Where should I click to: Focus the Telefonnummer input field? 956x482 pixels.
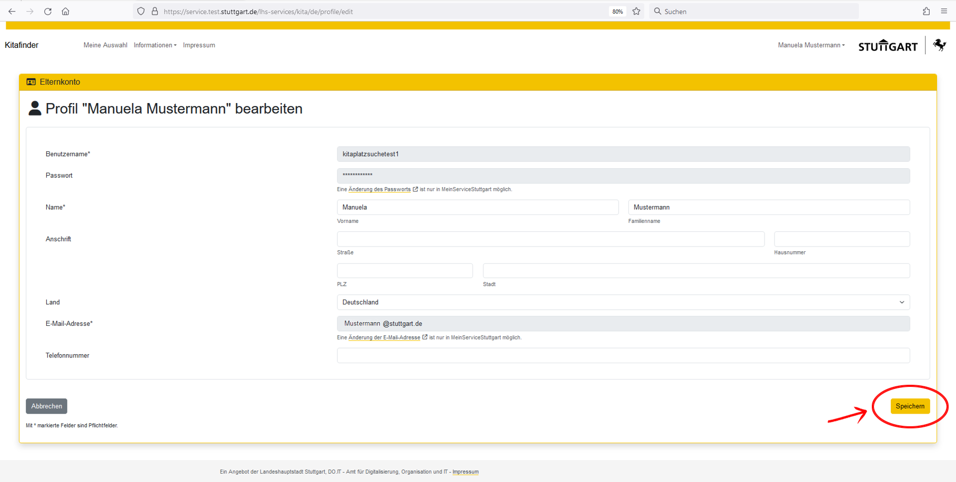coord(623,356)
